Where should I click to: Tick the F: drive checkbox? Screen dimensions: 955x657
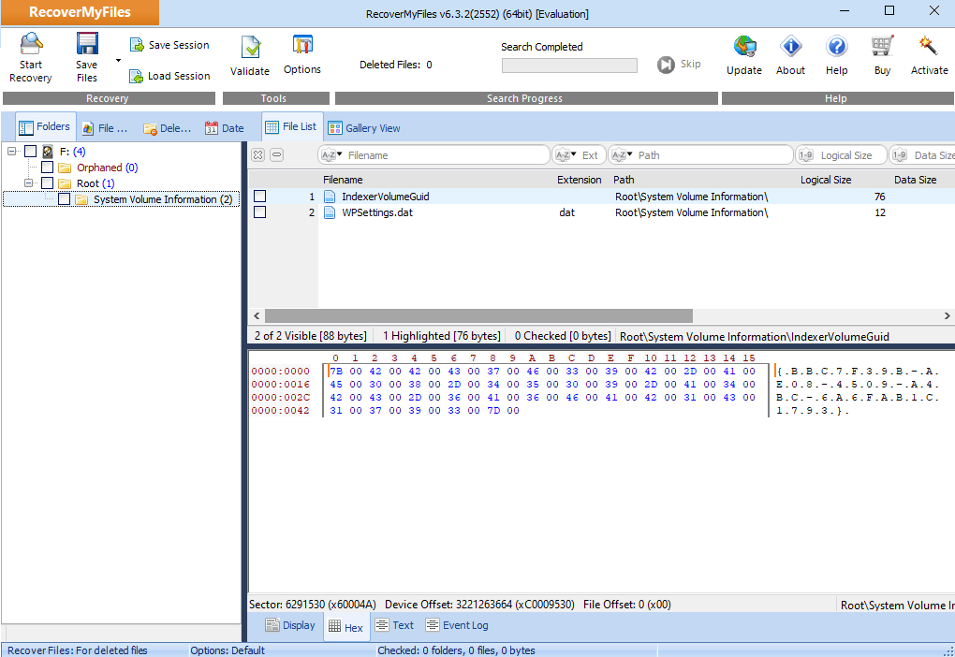click(x=31, y=152)
